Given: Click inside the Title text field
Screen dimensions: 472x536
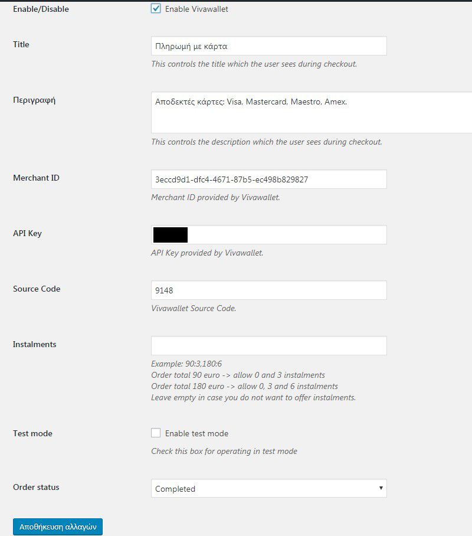Looking at the screenshot, I should pyautogui.click(x=269, y=45).
